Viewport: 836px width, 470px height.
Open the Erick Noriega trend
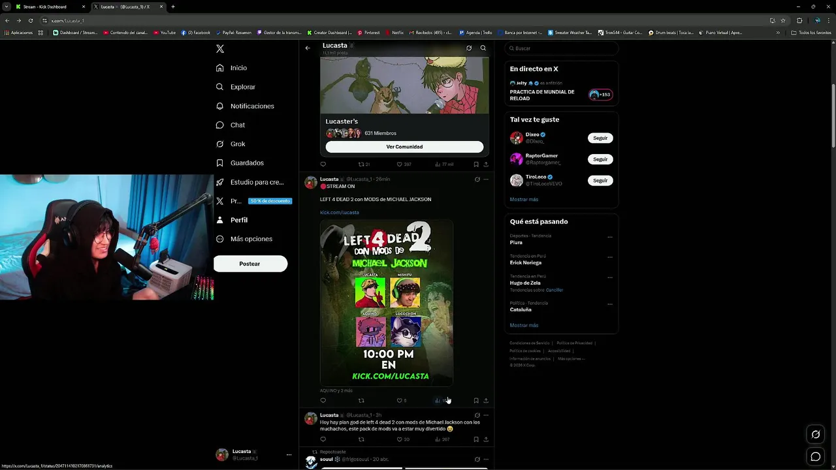pos(526,262)
